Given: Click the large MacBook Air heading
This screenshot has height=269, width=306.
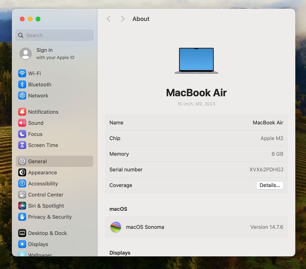Looking at the screenshot, I should (196, 93).
